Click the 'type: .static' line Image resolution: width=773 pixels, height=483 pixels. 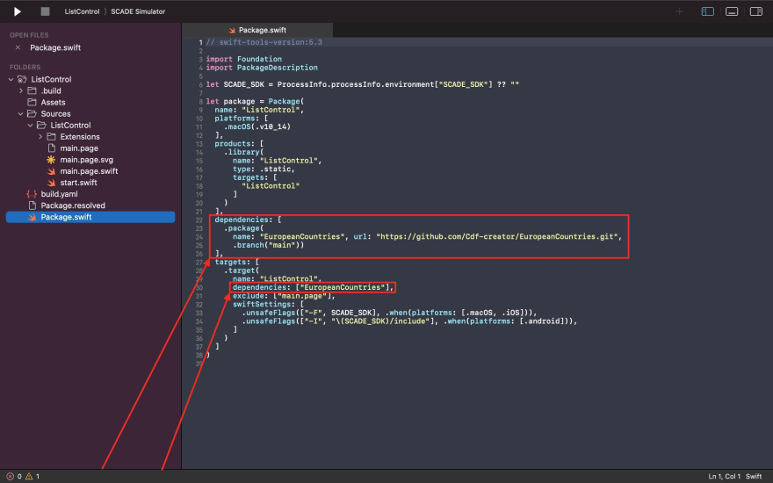pyautogui.click(x=264, y=169)
